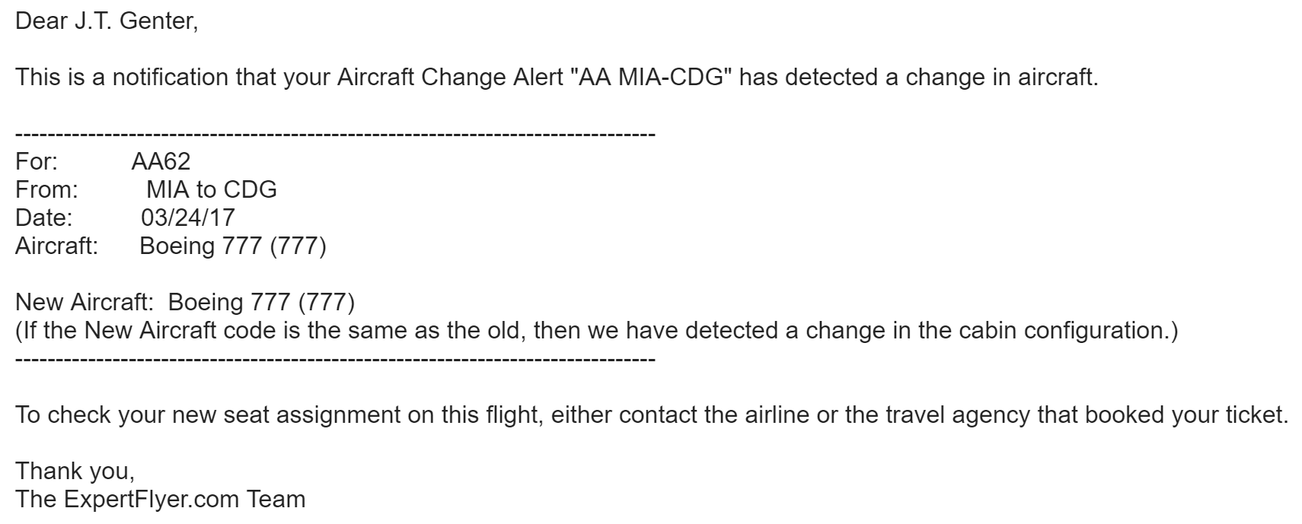Click the "From:" field label
Image resolution: width=1302 pixels, height=524 pixels.
point(46,189)
